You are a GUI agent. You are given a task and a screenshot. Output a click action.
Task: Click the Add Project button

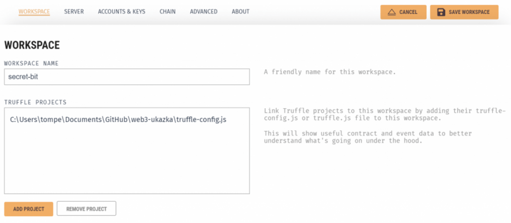(x=28, y=209)
